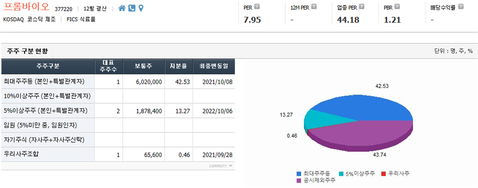Image resolution: width=478 pixels, height=188 pixels.
Task: Click the FICS 식료품 label
Action: [x=81, y=19]
